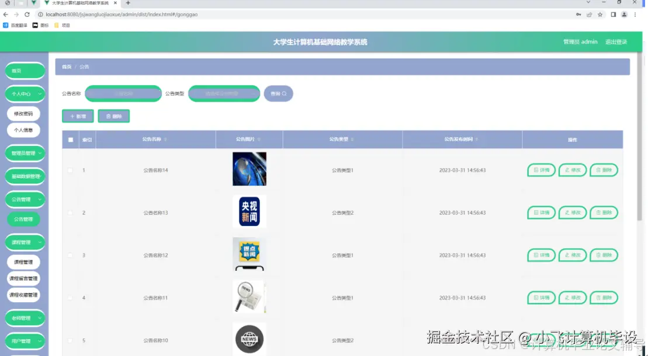
Task: Click 退出登录 to log out
Action: 616,41
